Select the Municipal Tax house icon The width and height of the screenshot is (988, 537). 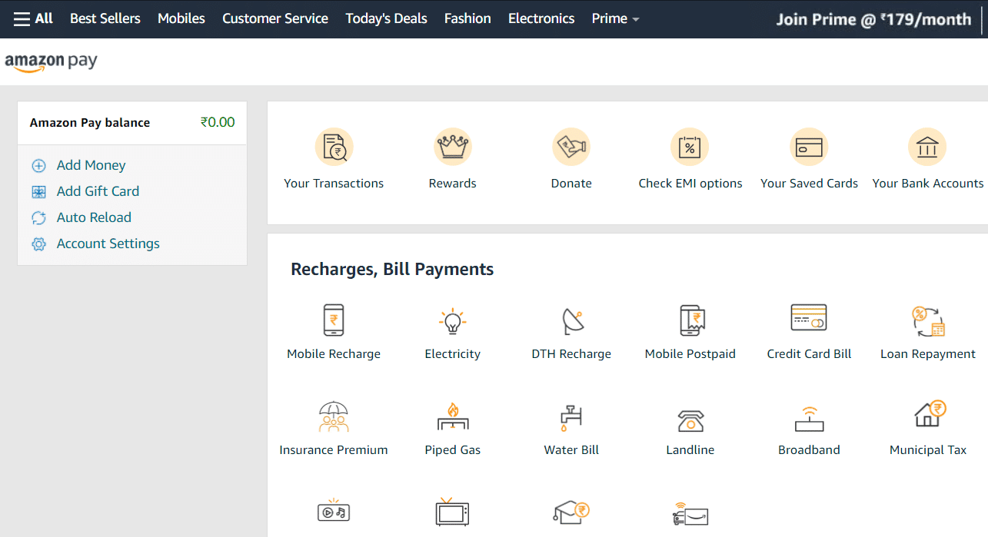pyautogui.click(x=930, y=414)
